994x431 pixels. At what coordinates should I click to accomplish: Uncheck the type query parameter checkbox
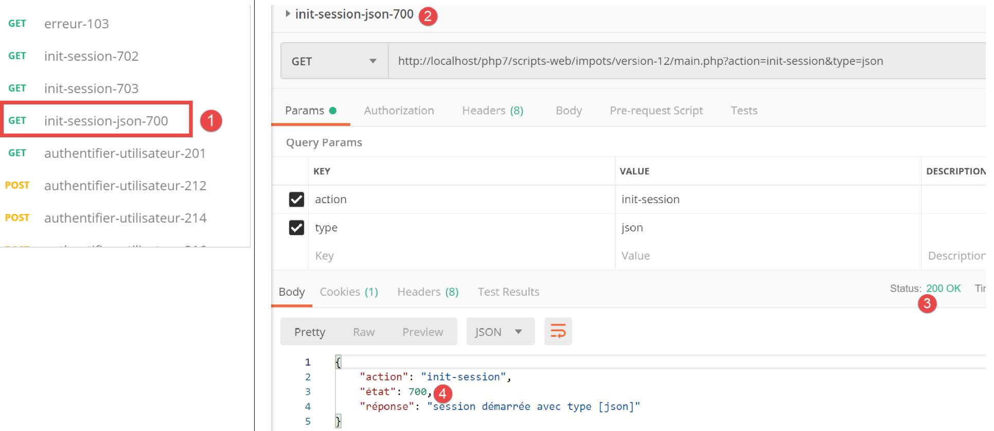point(296,228)
